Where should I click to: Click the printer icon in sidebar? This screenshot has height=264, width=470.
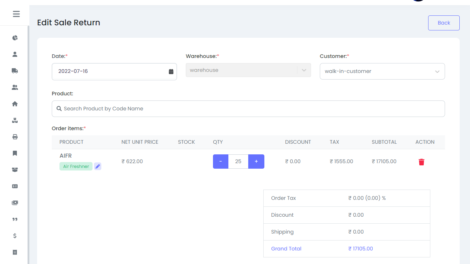pos(15,137)
